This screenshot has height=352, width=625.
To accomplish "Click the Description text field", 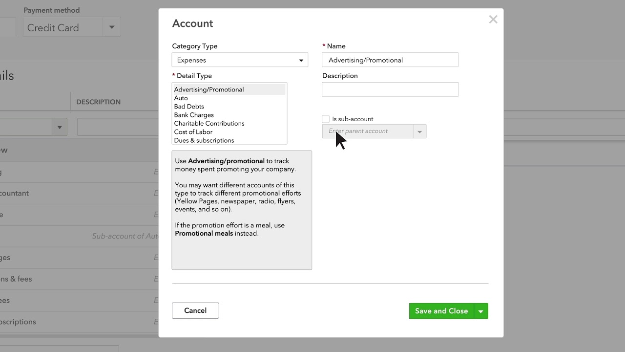I will tap(390, 89).
